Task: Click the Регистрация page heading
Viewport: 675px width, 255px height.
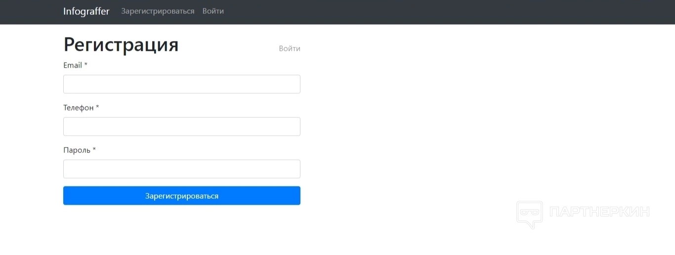Action: [x=121, y=44]
